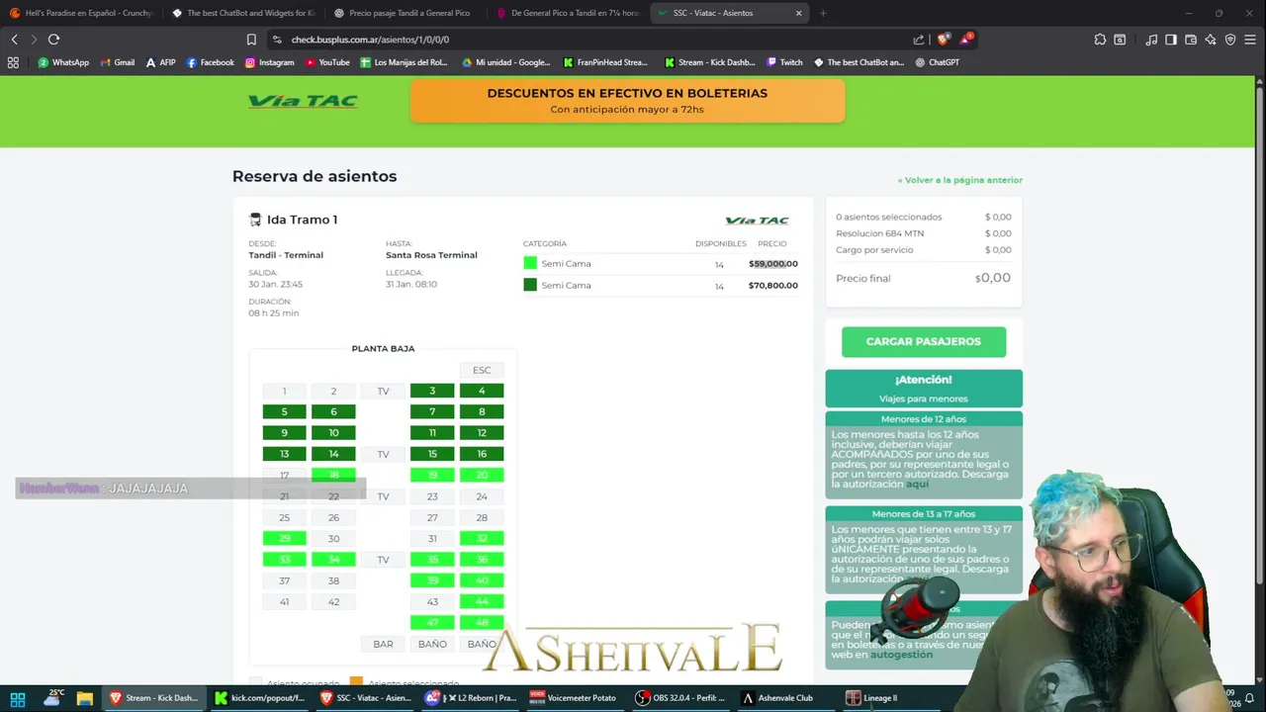Select seat 4 on planta baja
The height and width of the screenshot is (712, 1266).
click(482, 391)
